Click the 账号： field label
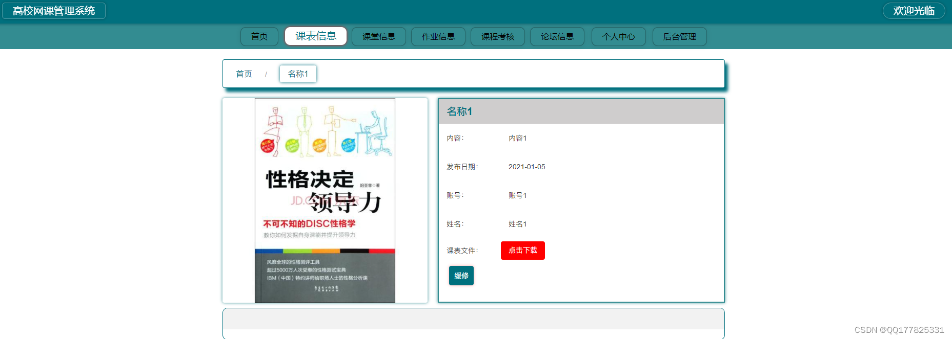The width and height of the screenshot is (952, 339). pos(455,195)
